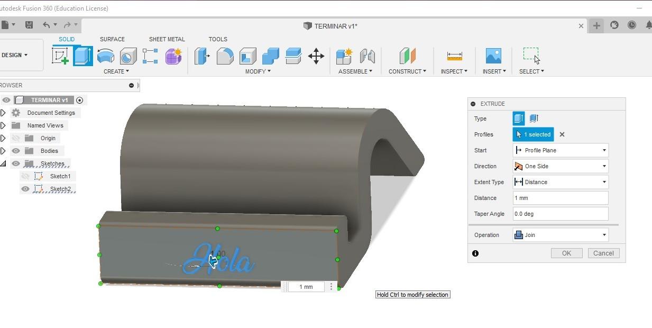Screen dimensions: 652x328
Task: Hide Sketch2 using its eye icon
Action: 25,189
